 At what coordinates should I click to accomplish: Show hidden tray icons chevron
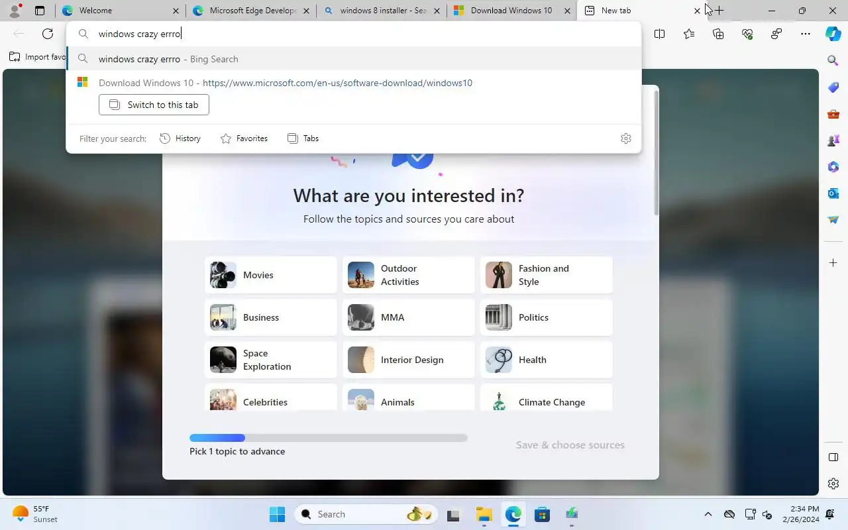coord(708,514)
